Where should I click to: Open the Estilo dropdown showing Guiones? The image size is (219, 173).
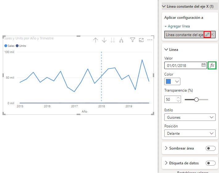[190, 117]
